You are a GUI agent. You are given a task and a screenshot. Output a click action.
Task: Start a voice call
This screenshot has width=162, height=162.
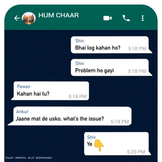(x=126, y=18)
